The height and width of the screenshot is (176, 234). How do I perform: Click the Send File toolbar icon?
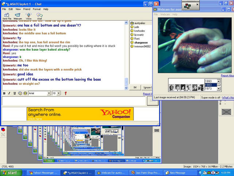pos(7,16)
